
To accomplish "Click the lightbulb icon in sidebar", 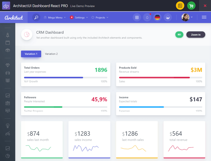I will pyautogui.click(x=8, y=126).
